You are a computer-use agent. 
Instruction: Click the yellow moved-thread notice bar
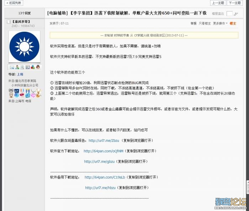point(144,35)
